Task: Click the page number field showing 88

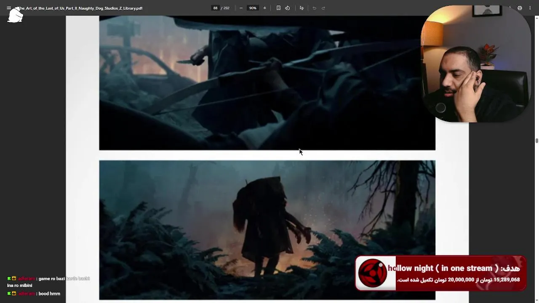Action: pyautogui.click(x=215, y=8)
